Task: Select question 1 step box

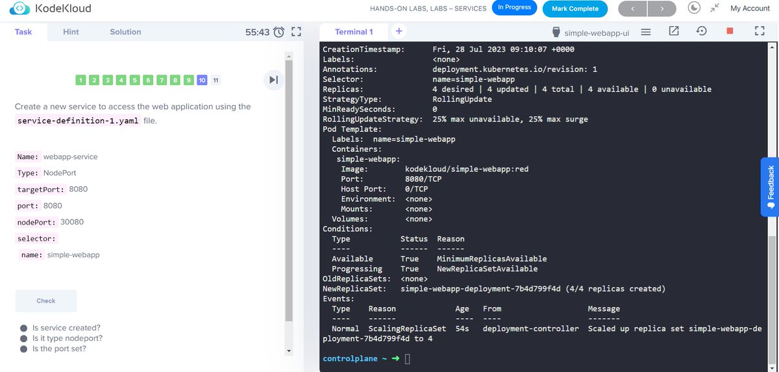Action: (80, 80)
